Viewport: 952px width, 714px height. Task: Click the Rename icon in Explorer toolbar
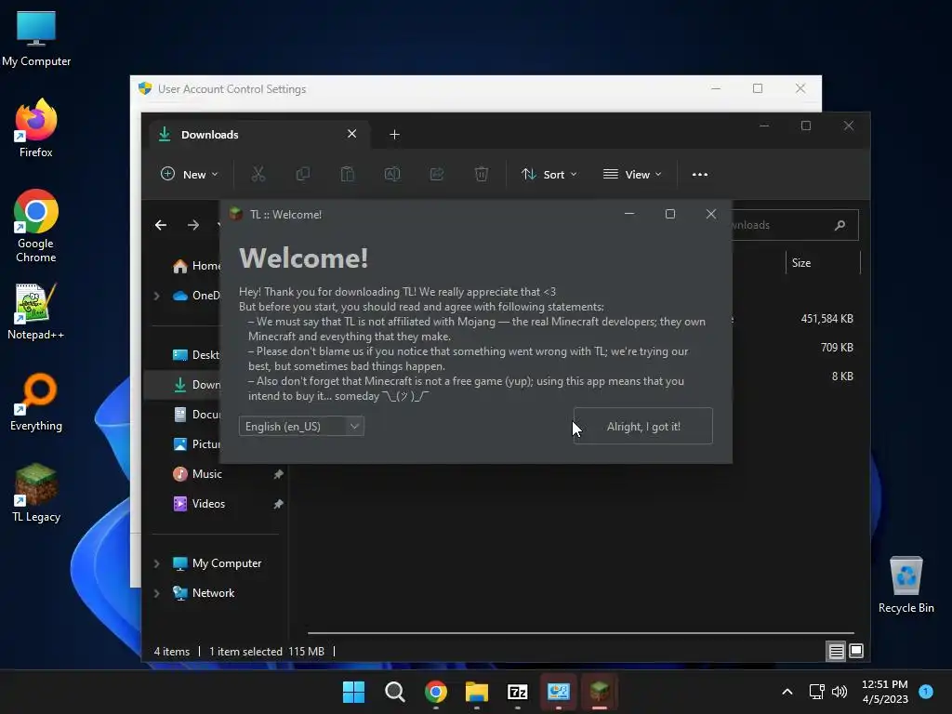(392, 174)
